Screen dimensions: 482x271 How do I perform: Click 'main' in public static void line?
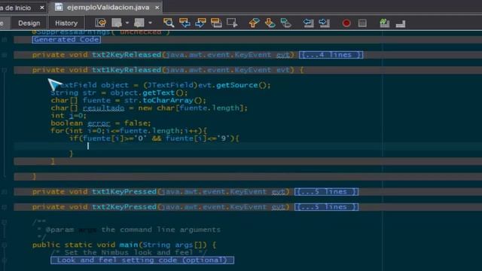129,245
